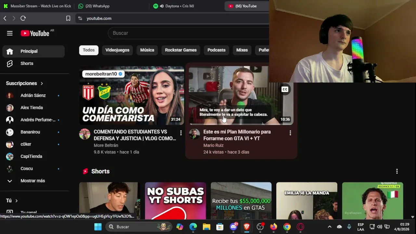
Task: Switch to the Massiber Stream Kick tab
Action: coord(37,6)
